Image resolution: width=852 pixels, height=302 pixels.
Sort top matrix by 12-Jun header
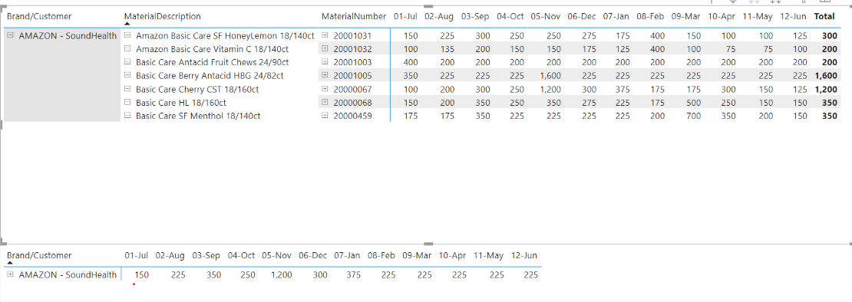click(793, 16)
